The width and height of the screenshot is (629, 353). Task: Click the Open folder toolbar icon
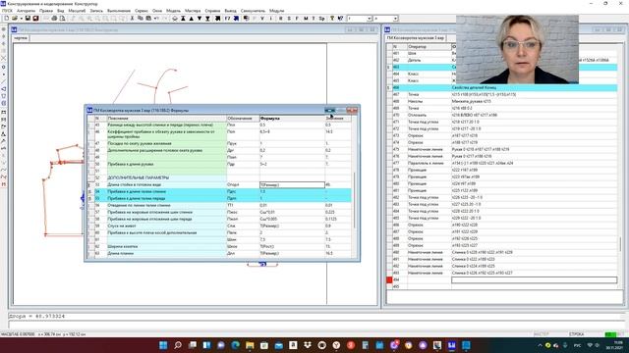coord(15,19)
